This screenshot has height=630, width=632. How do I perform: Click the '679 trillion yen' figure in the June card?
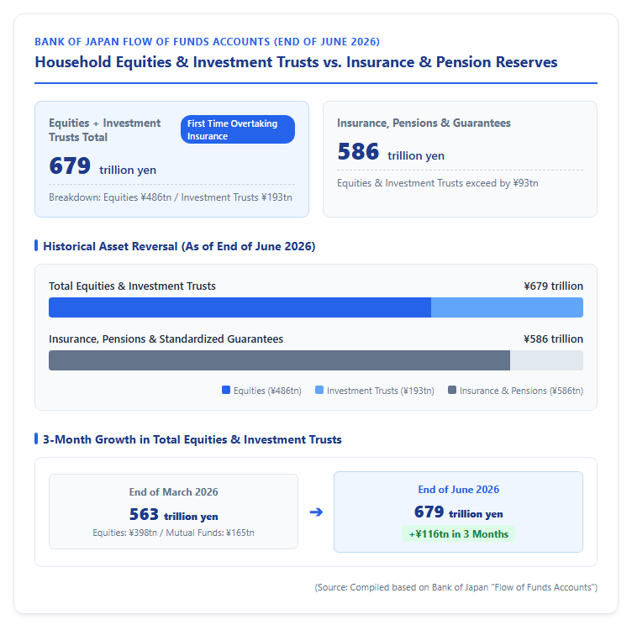[x=458, y=512]
